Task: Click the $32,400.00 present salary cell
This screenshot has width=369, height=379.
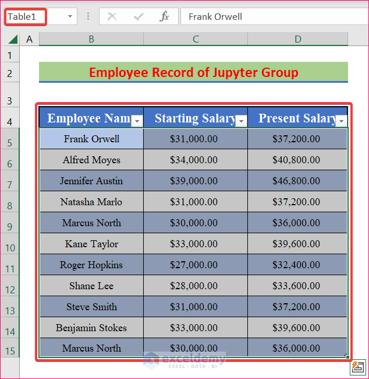Action: pos(297,265)
